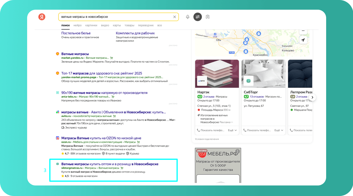The image size is (353, 196).
Task: Start voice search with microphone icon
Action: 188,17
